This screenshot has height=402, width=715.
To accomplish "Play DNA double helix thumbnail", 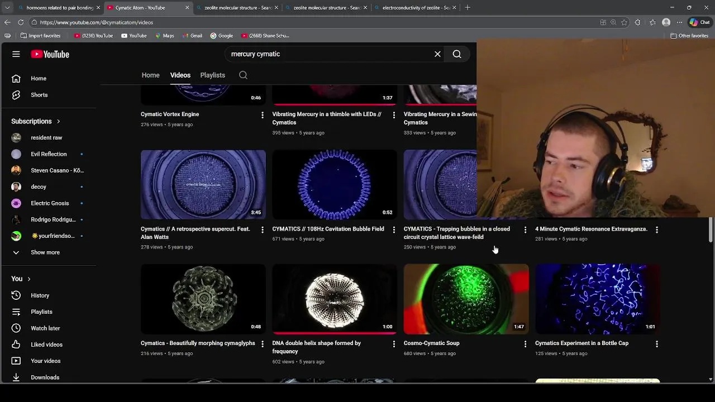I will [335, 299].
